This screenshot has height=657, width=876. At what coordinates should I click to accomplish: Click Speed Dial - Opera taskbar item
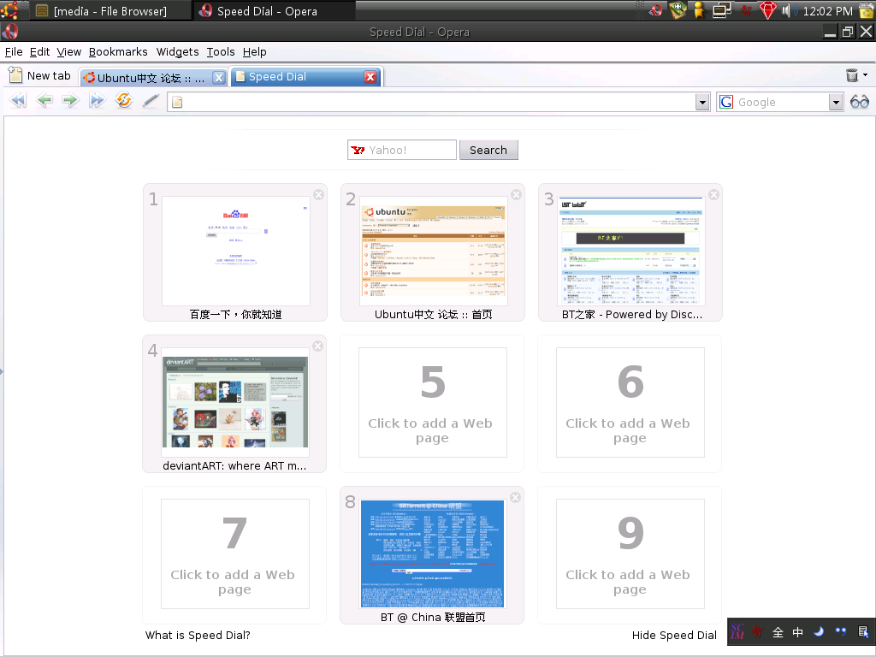coord(274,10)
